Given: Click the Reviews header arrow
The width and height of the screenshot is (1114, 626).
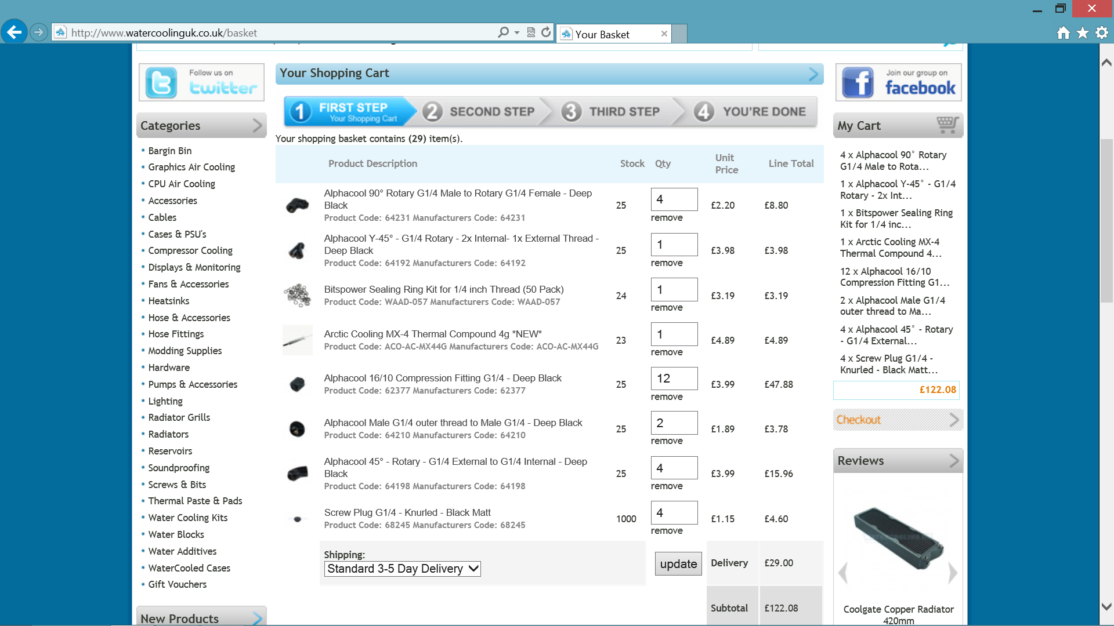Looking at the screenshot, I should tap(954, 461).
